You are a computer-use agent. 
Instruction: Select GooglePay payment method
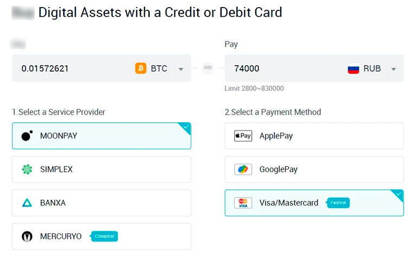pyautogui.click(x=314, y=169)
